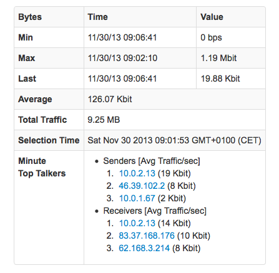This screenshot has height=273, width=279.
Task: Open sender link 46.39.102.2
Action: point(142,186)
